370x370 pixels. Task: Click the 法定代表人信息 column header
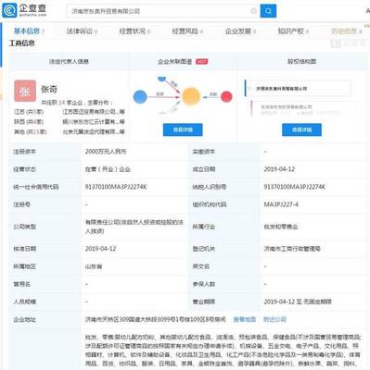point(69,62)
